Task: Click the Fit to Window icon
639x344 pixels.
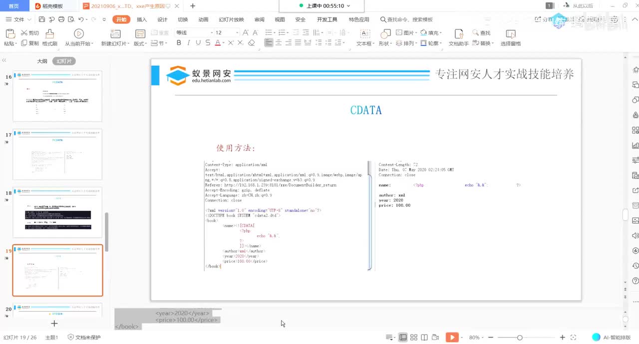Action: (573, 338)
